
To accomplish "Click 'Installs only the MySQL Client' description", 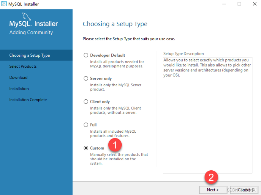I will pos(116,110).
